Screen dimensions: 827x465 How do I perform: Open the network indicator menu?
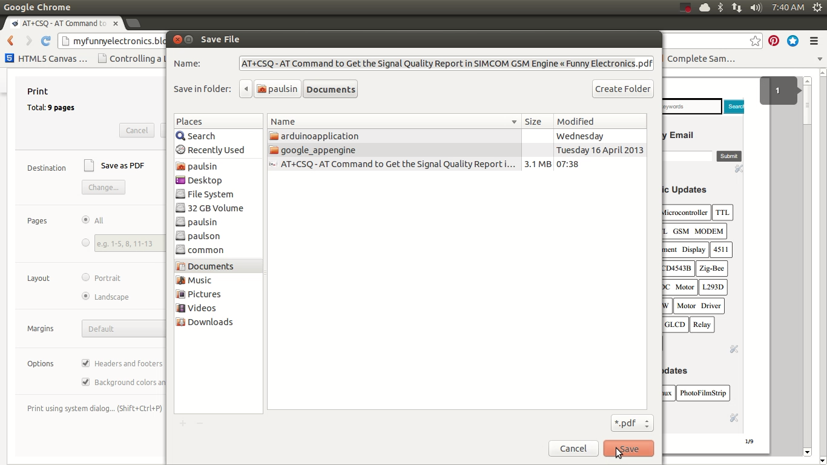click(737, 7)
